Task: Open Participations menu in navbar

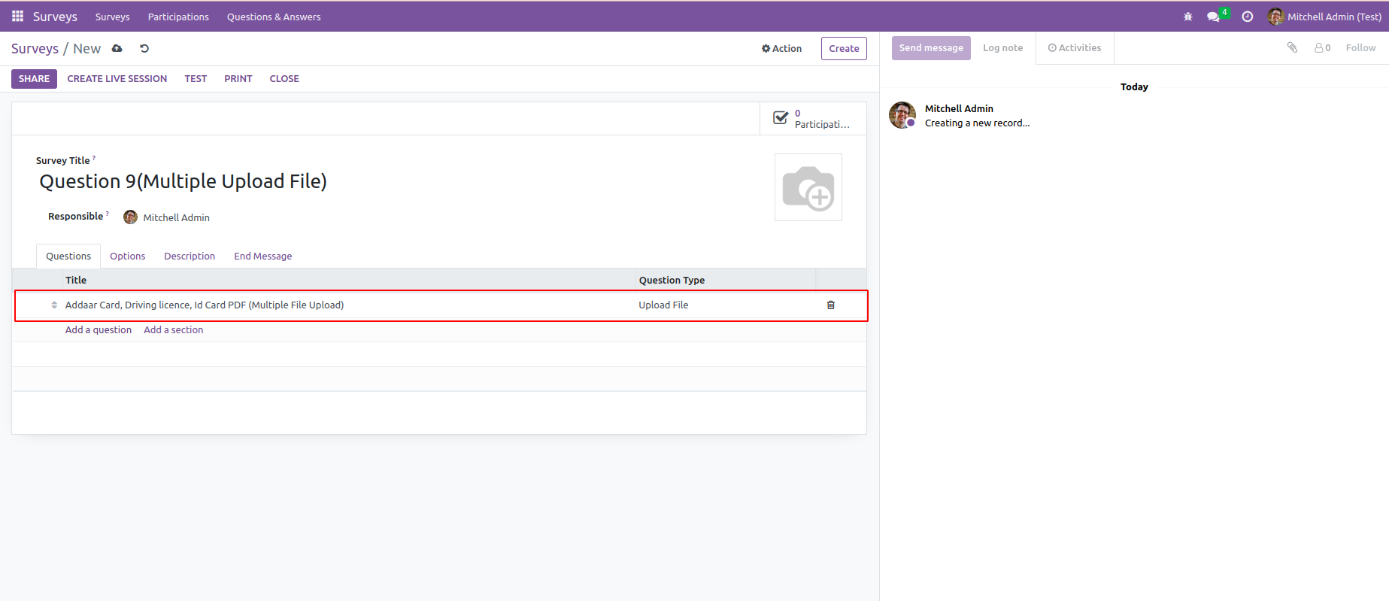Action: point(178,17)
